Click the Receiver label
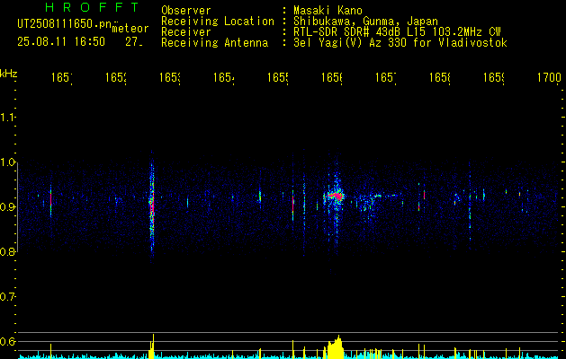Screen dimensions: 566x359 pyautogui.click(x=186, y=32)
